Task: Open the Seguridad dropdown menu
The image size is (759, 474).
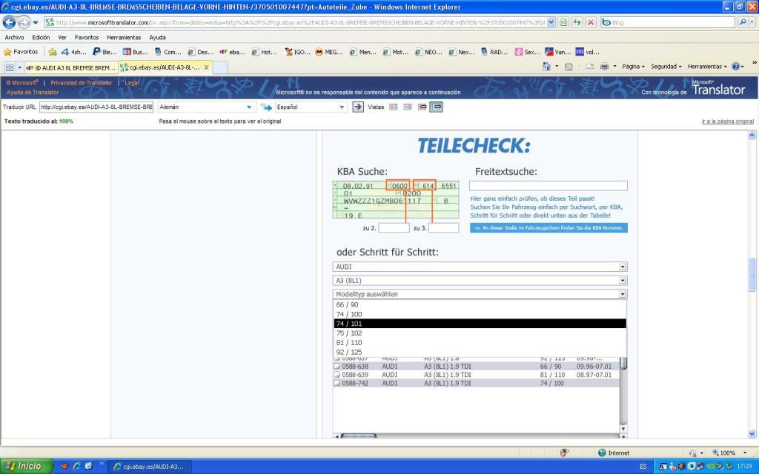Action: pos(666,66)
